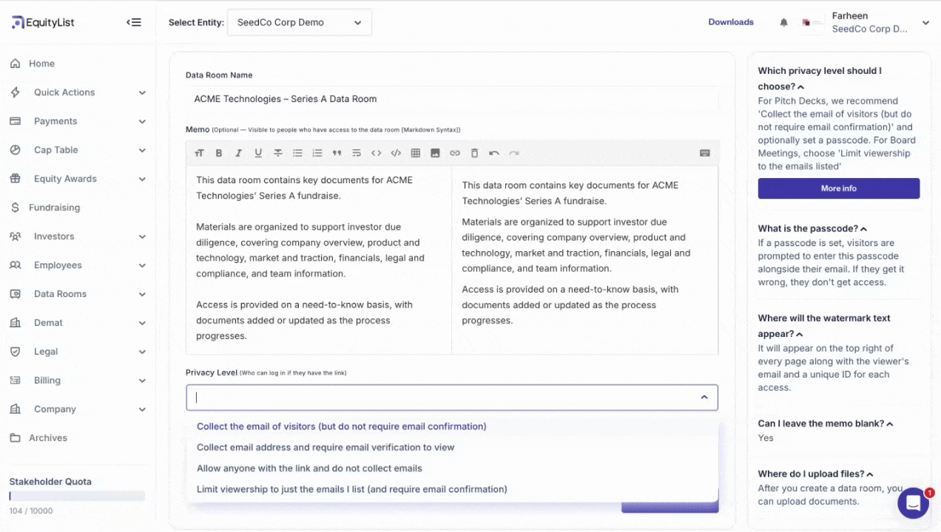Viewport: 941px width, 532px height.
Task: Open the Cap Table menu item
Action: 55,149
